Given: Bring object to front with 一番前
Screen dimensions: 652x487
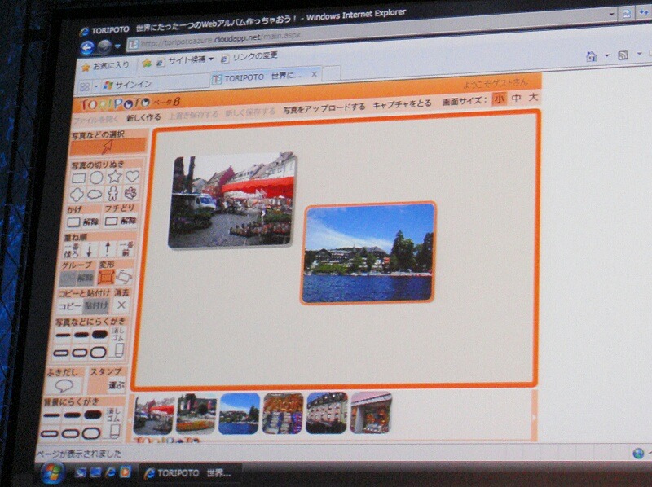Looking at the screenshot, I should point(126,248).
